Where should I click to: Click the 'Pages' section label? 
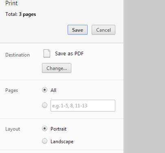[12, 90]
